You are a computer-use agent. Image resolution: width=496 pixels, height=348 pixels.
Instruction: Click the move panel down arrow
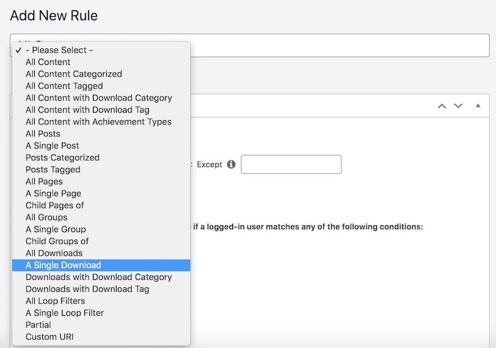coord(458,106)
